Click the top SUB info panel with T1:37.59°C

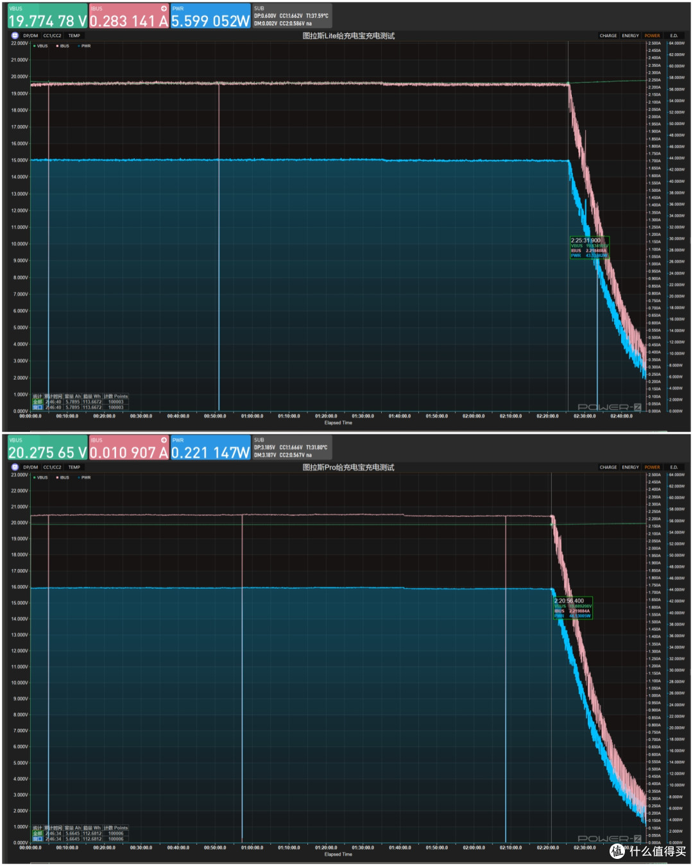coord(292,16)
